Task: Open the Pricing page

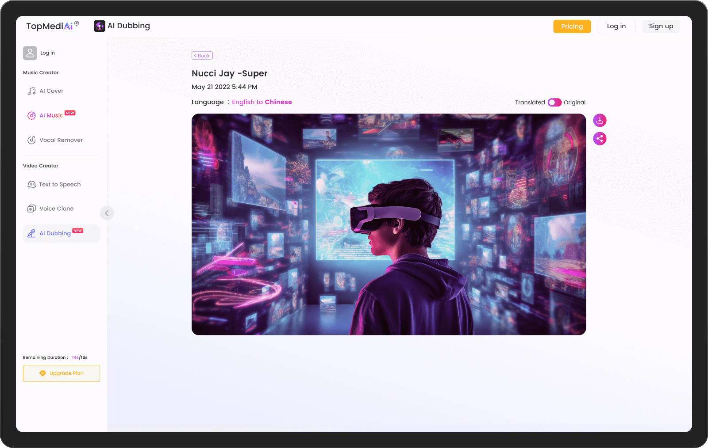Action: (x=572, y=27)
